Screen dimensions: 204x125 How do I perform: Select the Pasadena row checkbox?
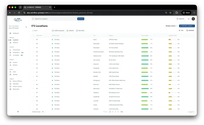coord(33,93)
